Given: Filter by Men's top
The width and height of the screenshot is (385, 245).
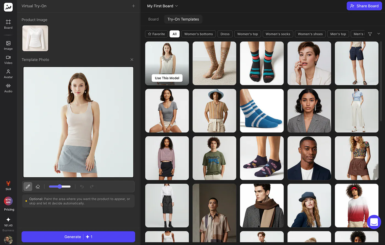Looking at the screenshot, I should (x=338, y=34).
